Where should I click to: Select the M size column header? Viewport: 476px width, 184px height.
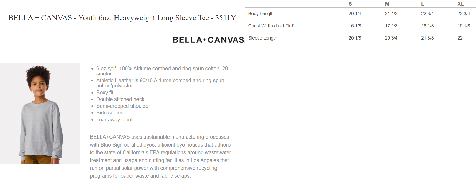coord(387,4)
